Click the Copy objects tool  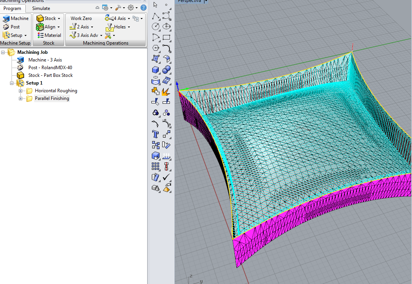(156, 145)
